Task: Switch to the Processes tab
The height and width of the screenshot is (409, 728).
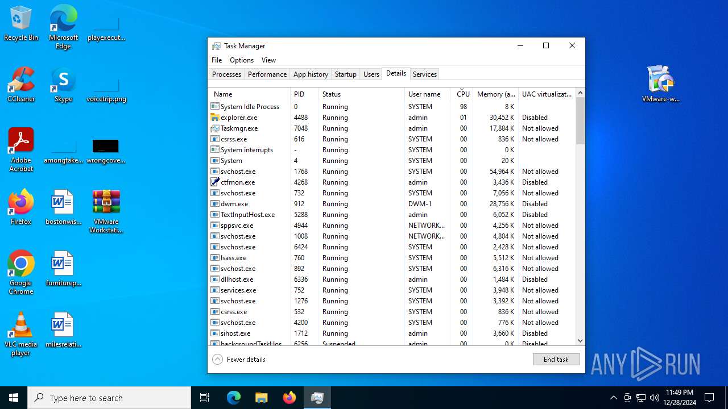Action: (x=226, y=74)
